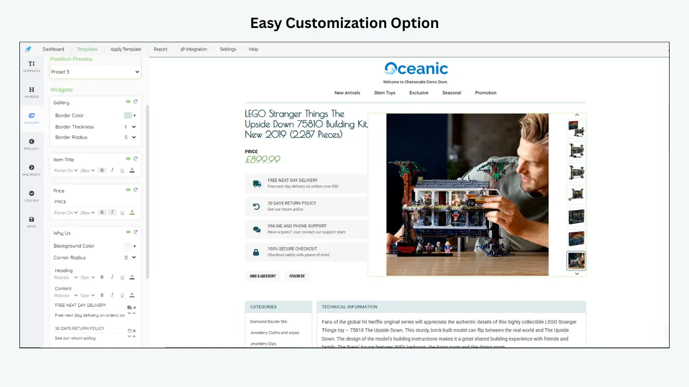Open the Item Title font family dropdown
Viewport: 689px width, 387px height.
tap(66, 170)
